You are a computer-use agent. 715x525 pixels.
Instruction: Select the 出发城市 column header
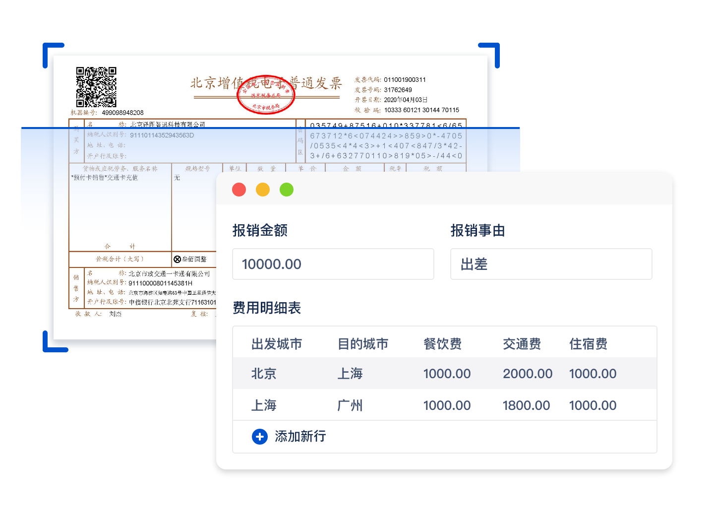click(277, 344)
